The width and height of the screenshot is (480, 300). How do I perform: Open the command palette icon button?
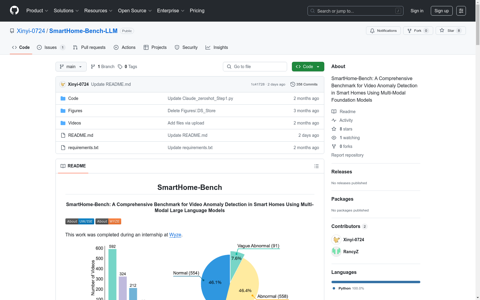[x=461, y=11]
